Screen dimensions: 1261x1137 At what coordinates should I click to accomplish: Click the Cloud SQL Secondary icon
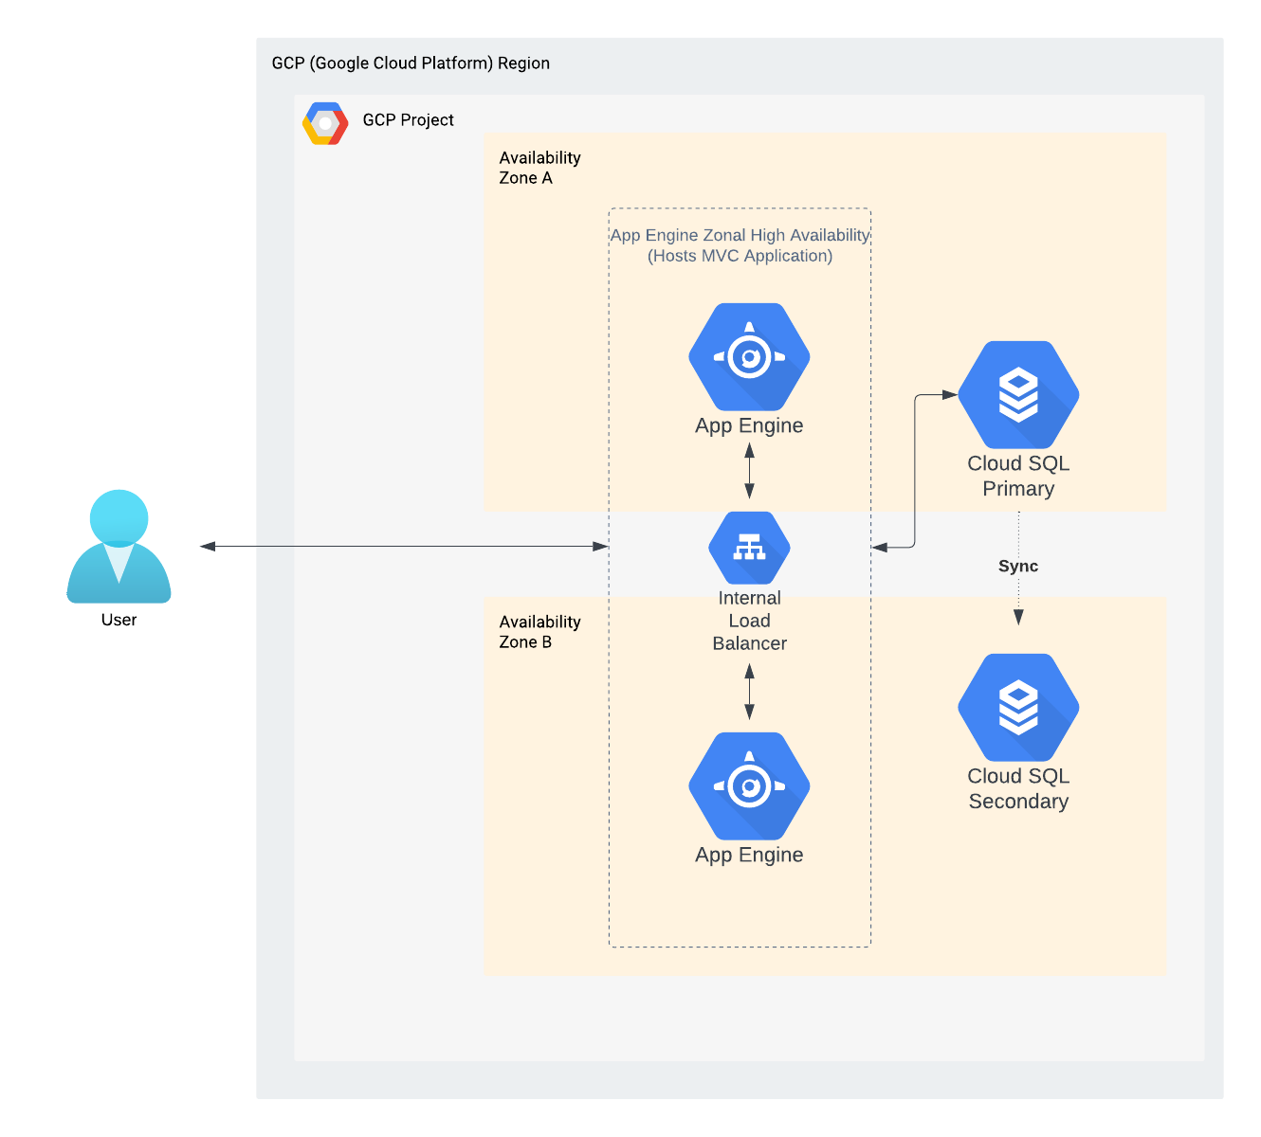point(1018,708)
